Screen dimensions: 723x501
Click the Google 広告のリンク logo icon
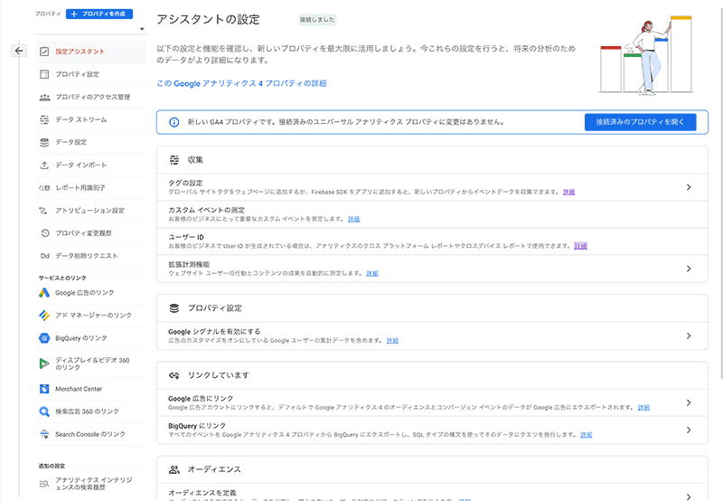click(x=44, y=292)
